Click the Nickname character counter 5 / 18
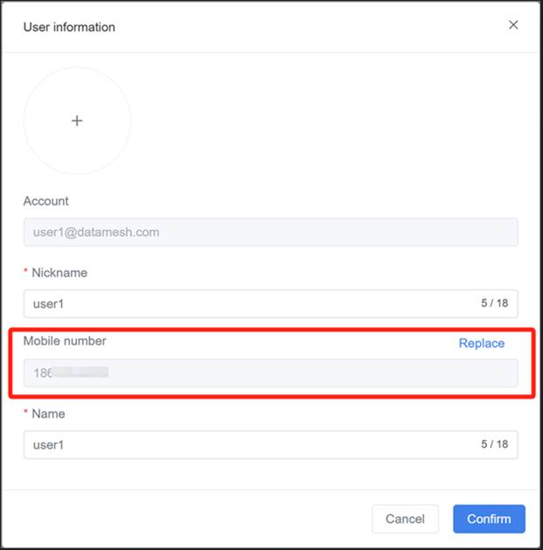Image resolution: width=543 pixels, height=550 pixels. tap(494, 304)
